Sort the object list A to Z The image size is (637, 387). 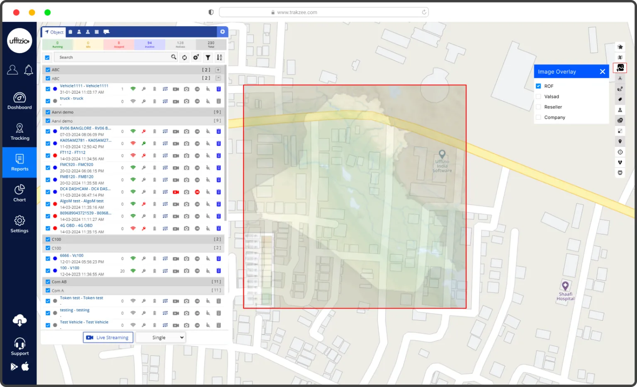click(x=219, y=58)
